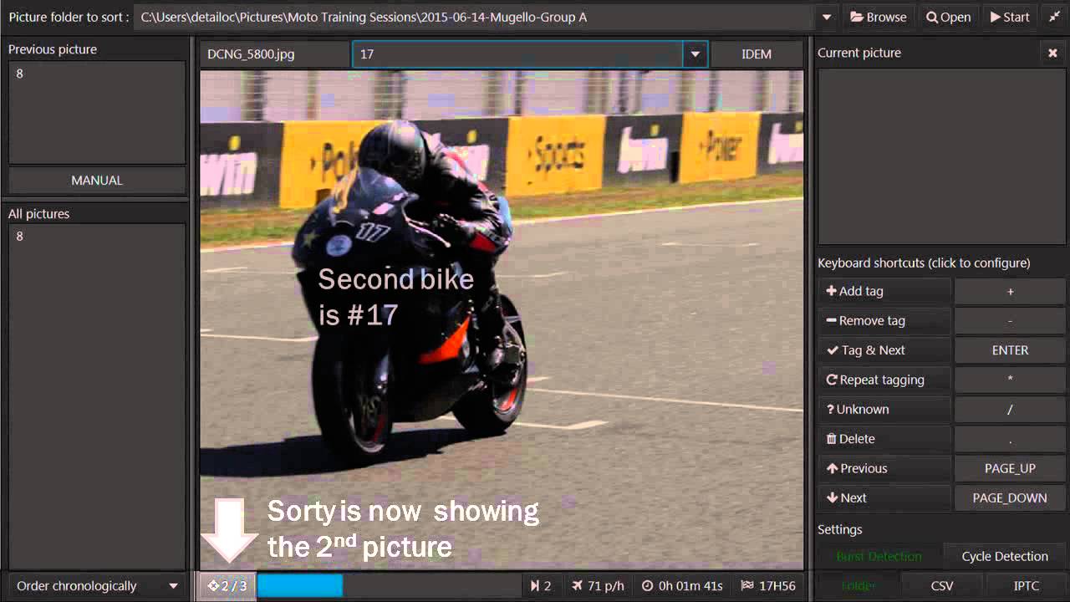Toggle the green Folder output setting

pos(859,586)
